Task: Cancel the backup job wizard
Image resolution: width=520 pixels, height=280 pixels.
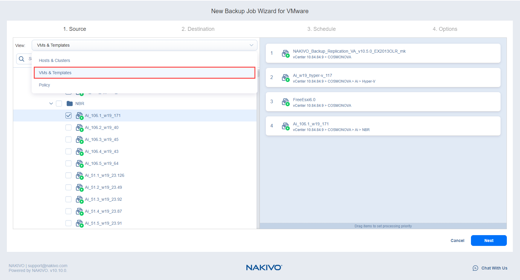Action: (x=457, y=241)
